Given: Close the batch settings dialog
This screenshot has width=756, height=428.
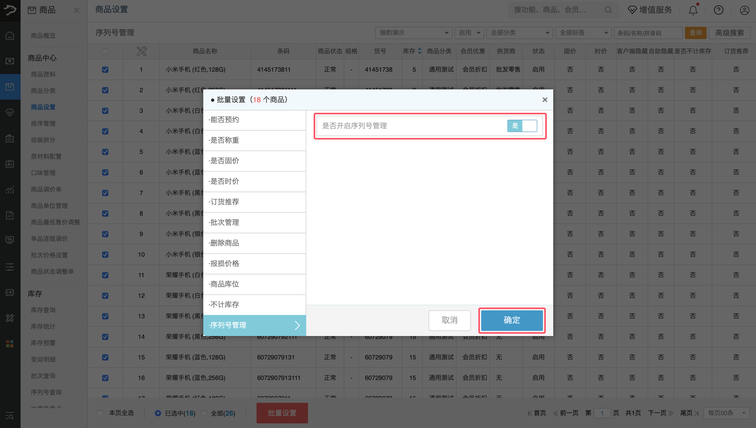Looking at the screenshot, I should [545, 100].
